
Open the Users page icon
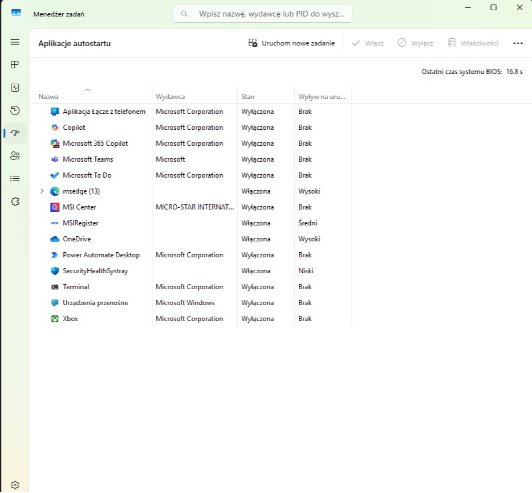point(15,156)
